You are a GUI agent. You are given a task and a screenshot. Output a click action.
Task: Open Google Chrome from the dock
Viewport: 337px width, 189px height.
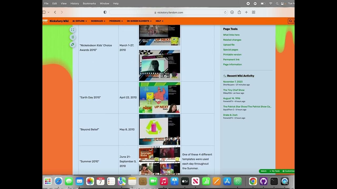[253, 181]
